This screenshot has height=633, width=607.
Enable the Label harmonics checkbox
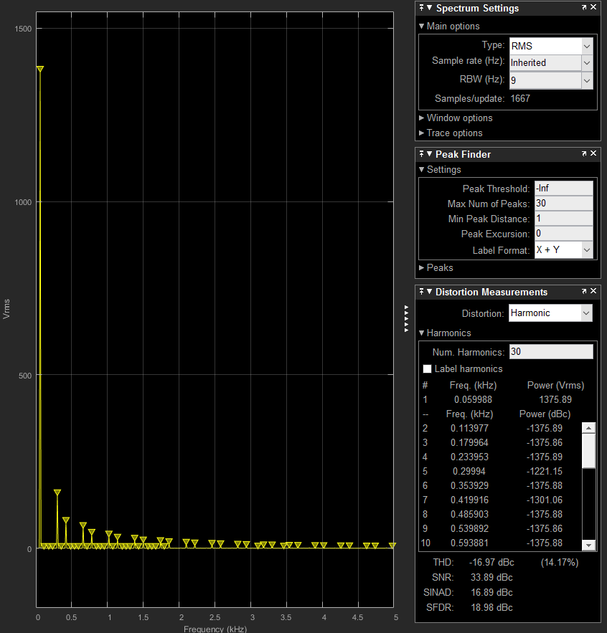(428, 368)
